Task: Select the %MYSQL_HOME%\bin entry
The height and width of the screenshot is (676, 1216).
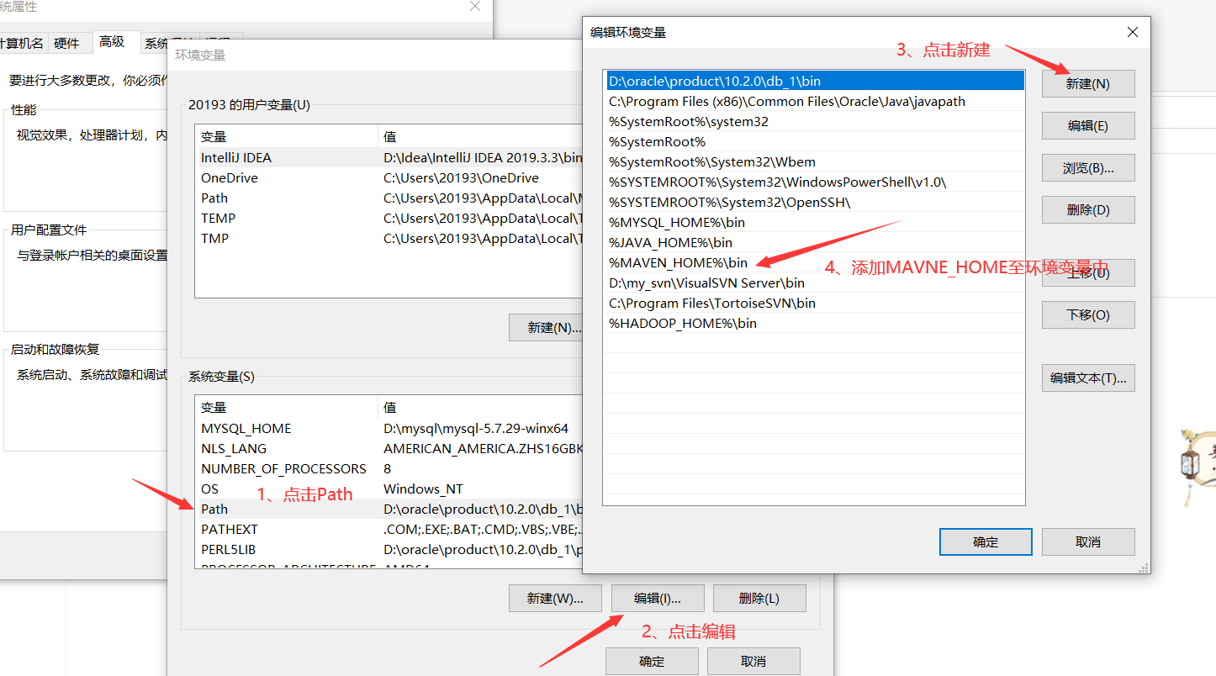Action: (x=814, y=223)
